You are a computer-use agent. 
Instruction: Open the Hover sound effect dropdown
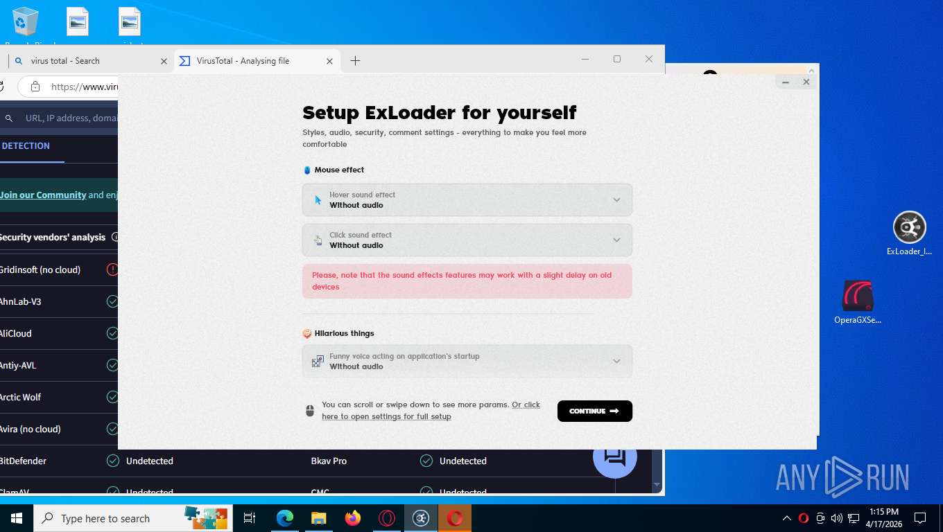coord(467,200)
